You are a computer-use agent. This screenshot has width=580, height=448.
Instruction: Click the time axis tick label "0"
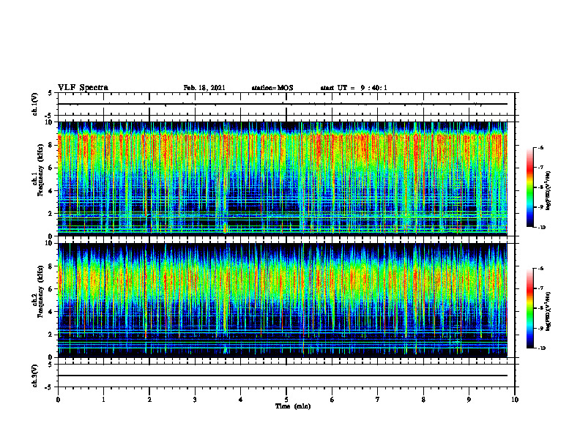point(58,399)
